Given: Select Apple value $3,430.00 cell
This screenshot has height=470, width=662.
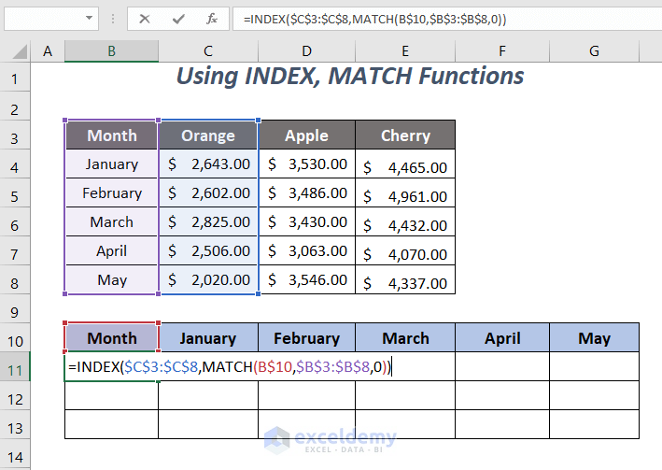Looking at the screenshot, I should [x=306, y=222].
